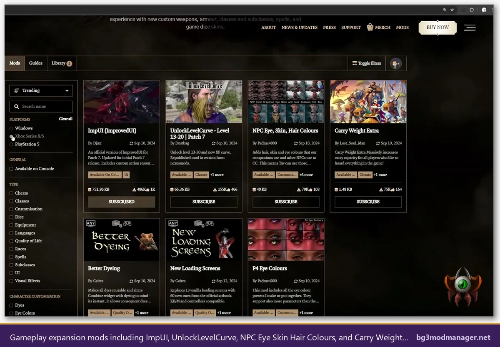Open the P4 Eye Colours thumbnail

click(x=286, y=240)
